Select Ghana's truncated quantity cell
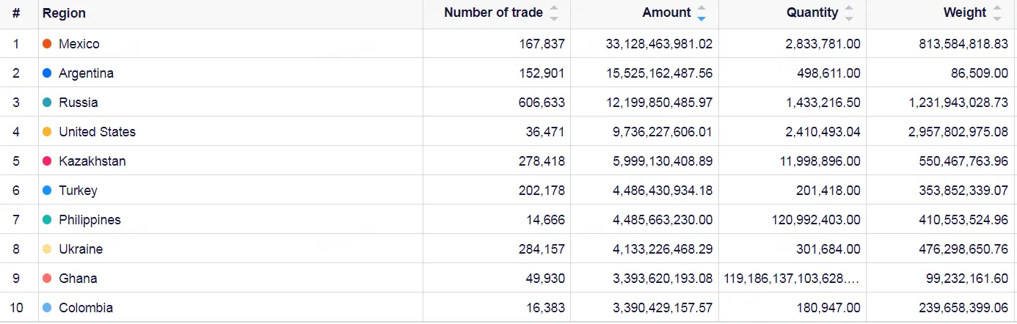 point(792,279)
